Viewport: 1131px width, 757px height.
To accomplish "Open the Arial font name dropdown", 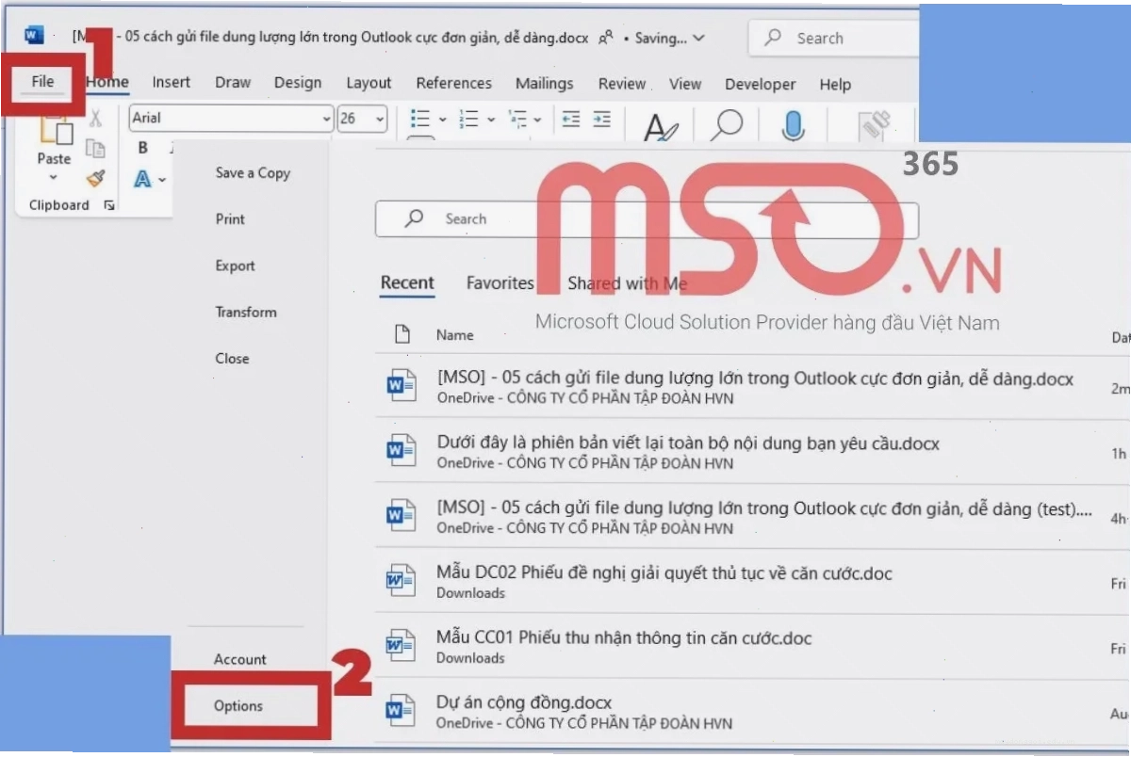I will [327, 119].
